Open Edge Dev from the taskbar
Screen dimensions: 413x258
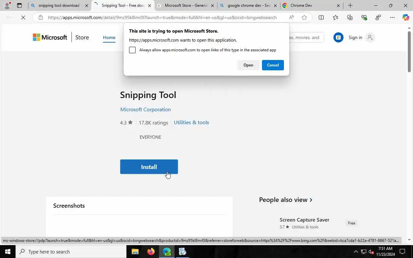point(166,252)
